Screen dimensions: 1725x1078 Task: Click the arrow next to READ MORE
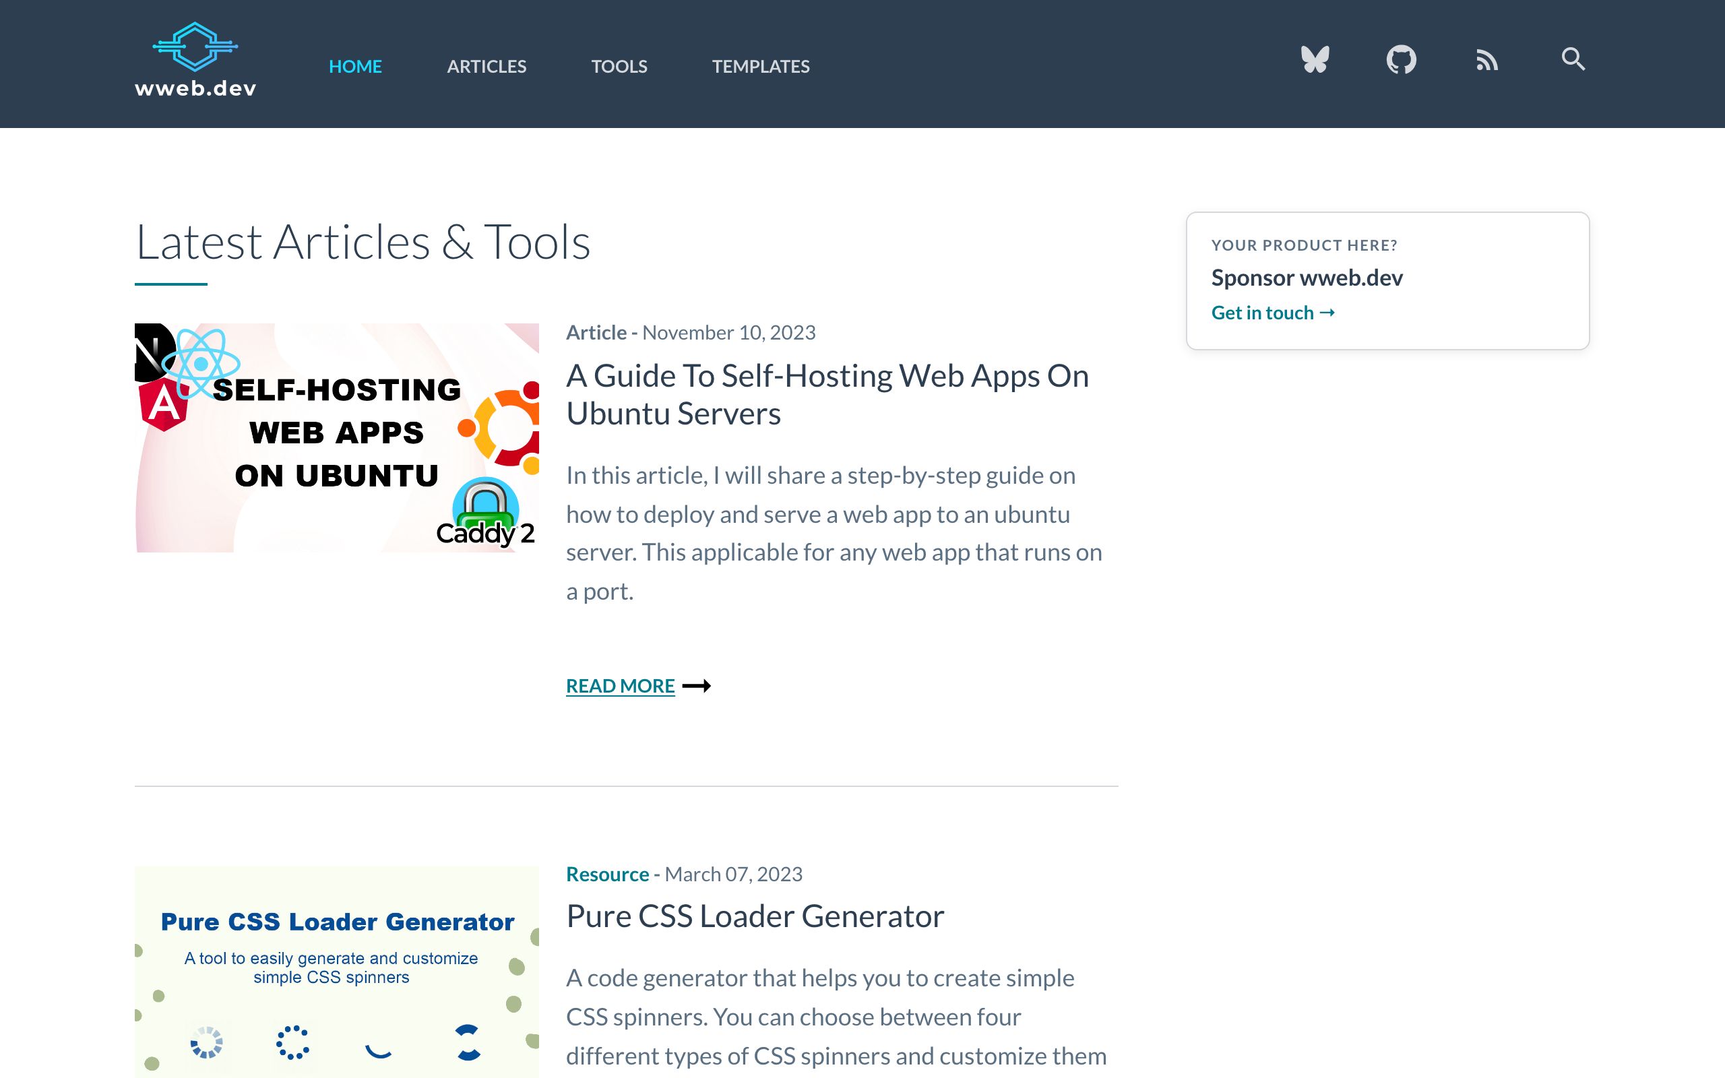pyautogui.click(x=697, y=686)
